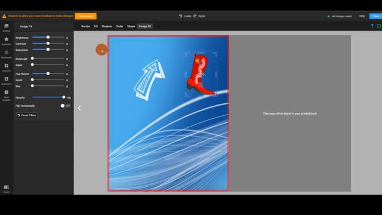Screen dimensions: 382x215
Task: Adjust the Brightness slider
Action: click(48, 37)
